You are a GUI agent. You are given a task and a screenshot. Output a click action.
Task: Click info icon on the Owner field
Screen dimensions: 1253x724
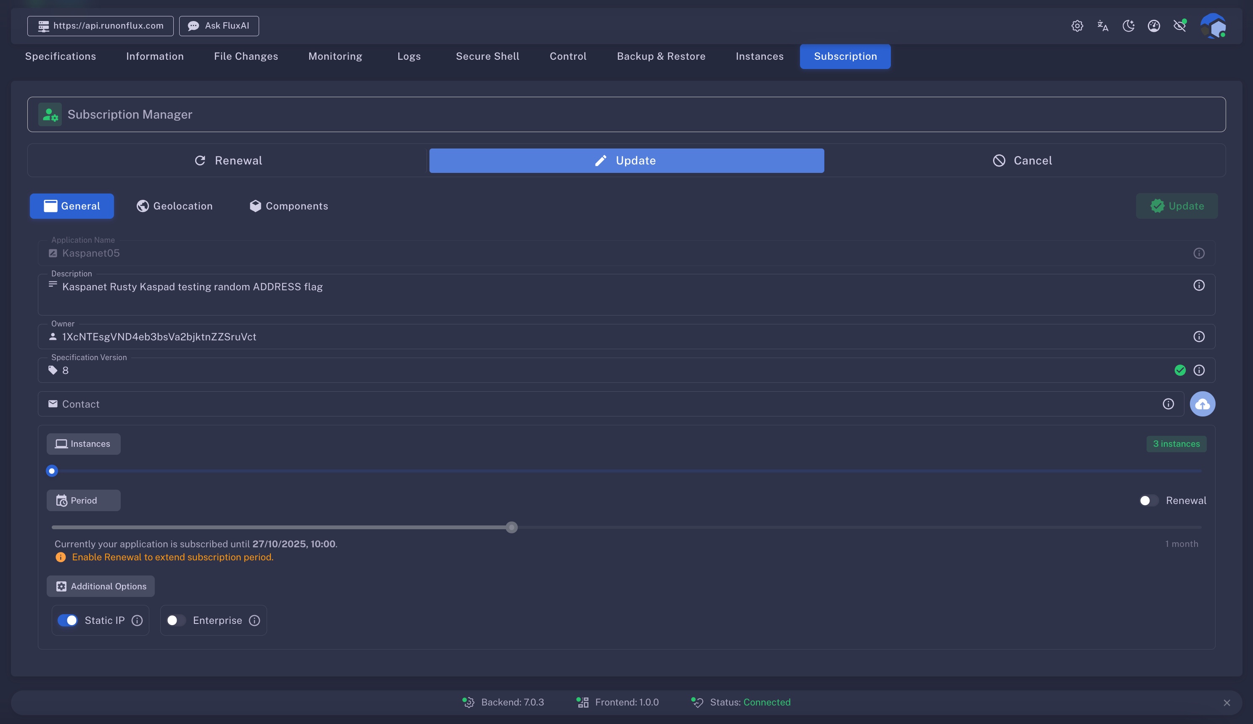pos(1199,337)
